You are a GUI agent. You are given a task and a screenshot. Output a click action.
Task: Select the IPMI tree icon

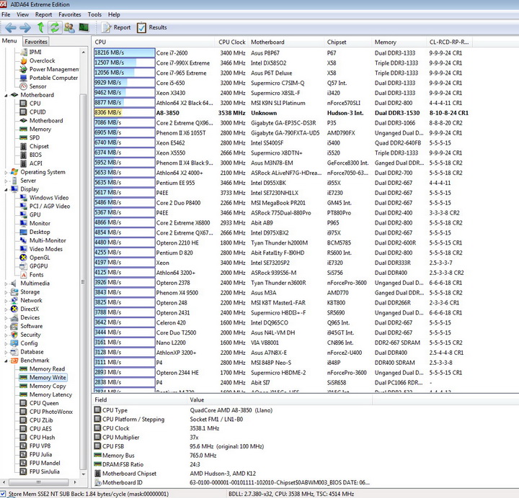(24, 52)
